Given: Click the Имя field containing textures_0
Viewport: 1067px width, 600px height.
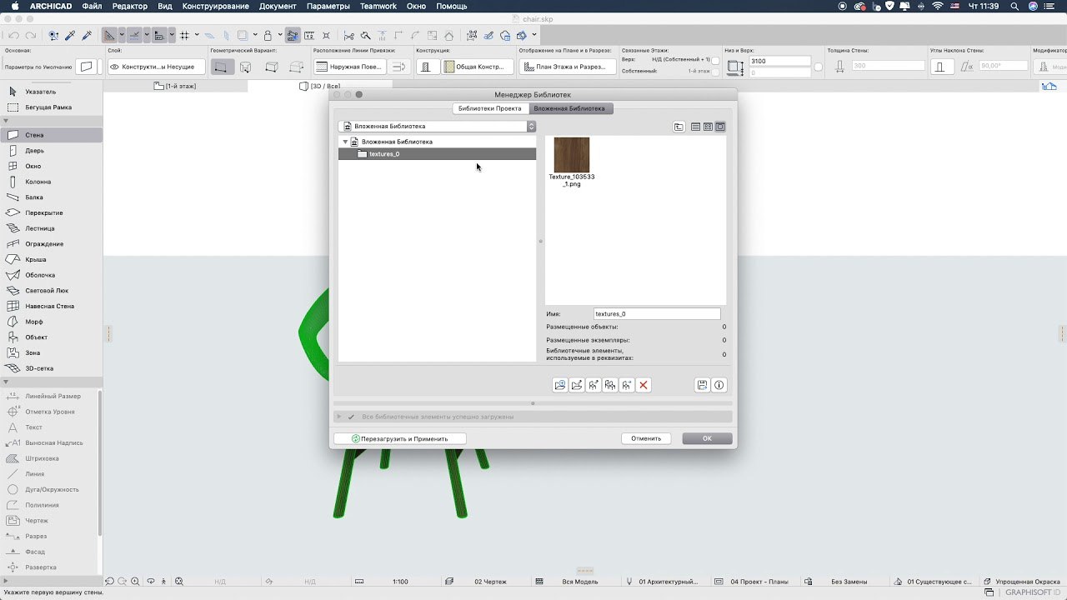Looking at the screenshot, I should [x=657, y=314].
